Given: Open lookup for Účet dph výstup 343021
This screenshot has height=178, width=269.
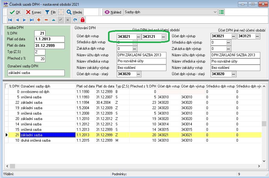Looking at the screenshot, I should [233, 36].
